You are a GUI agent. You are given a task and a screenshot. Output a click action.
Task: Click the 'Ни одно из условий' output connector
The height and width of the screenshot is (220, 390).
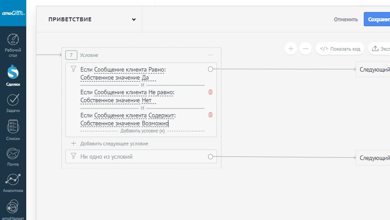click(210, 157)
